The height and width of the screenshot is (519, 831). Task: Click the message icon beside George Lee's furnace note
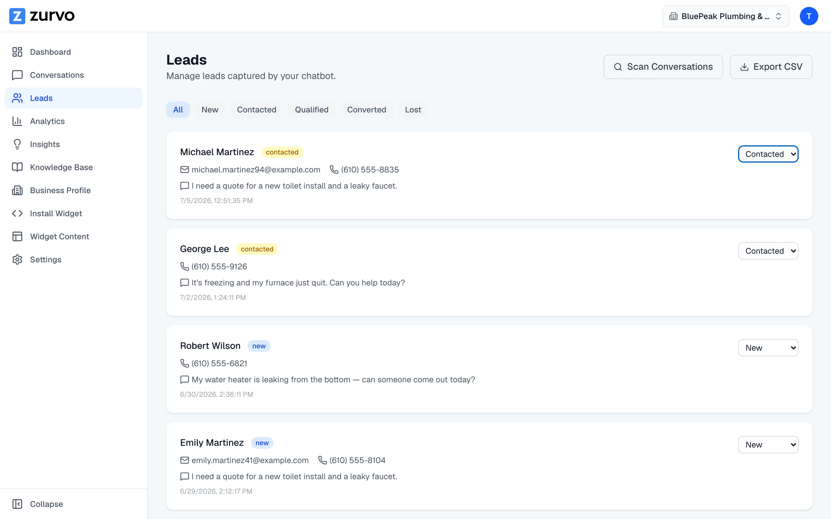(184, 283)
